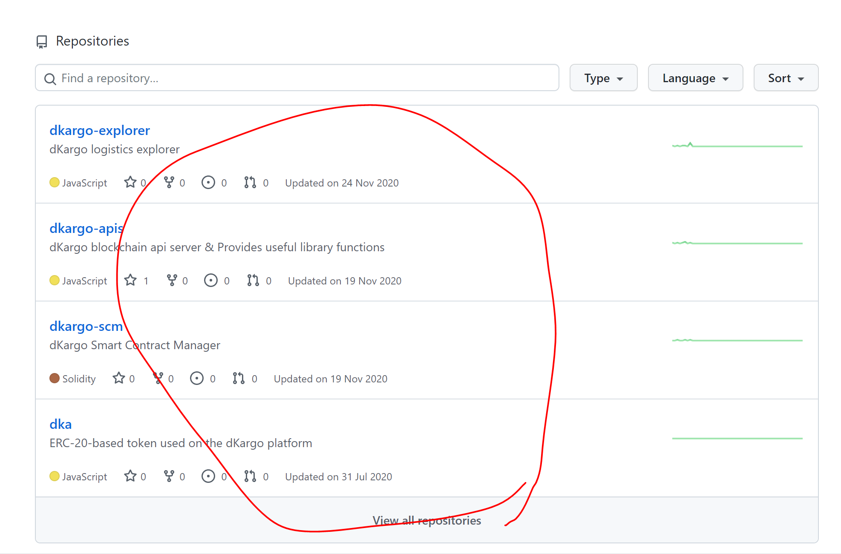
Task: Open the Type filter dropdown
Action: 603,78
